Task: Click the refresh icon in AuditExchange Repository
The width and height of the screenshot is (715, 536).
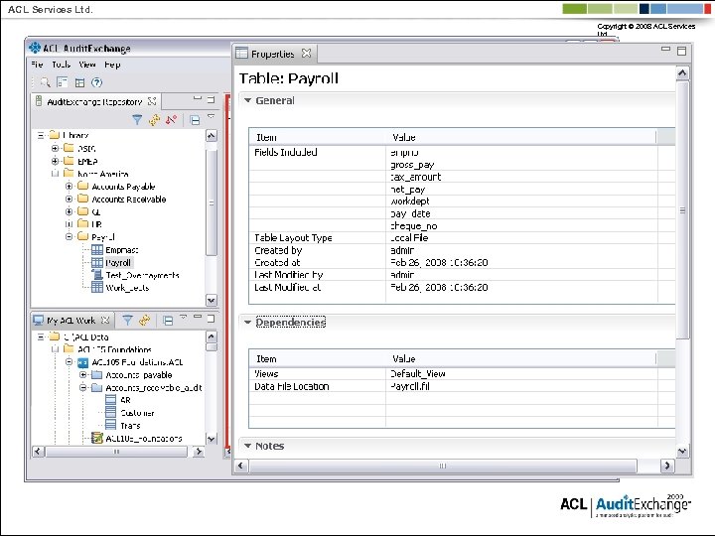Action: [x=155, y=120]
